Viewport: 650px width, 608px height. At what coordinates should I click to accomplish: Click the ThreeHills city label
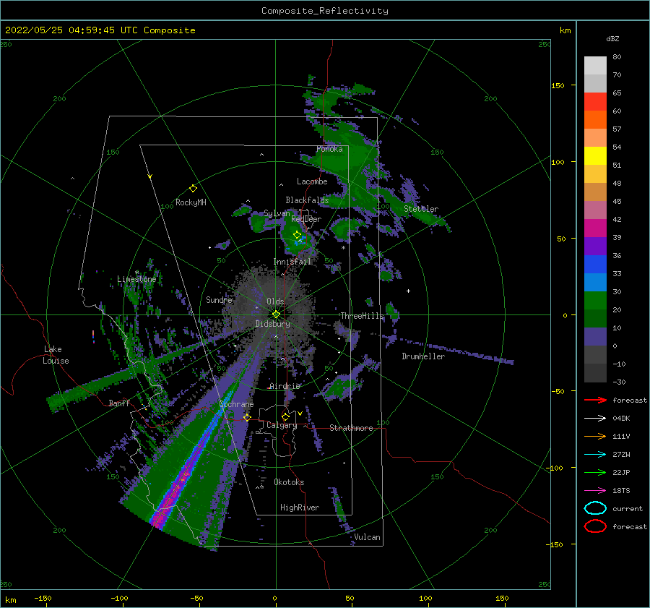pos(363,316)
